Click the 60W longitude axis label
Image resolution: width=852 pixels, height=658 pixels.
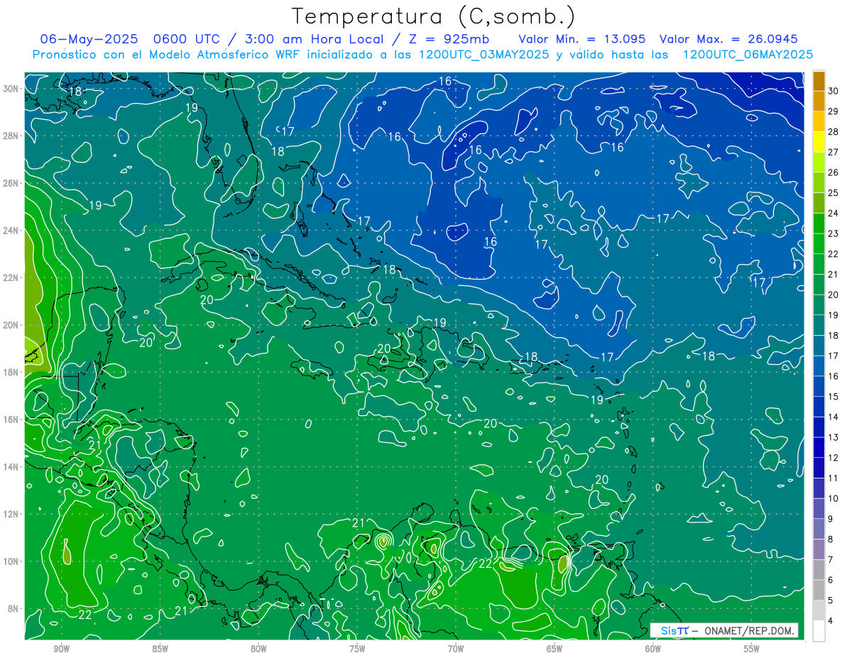653,649
